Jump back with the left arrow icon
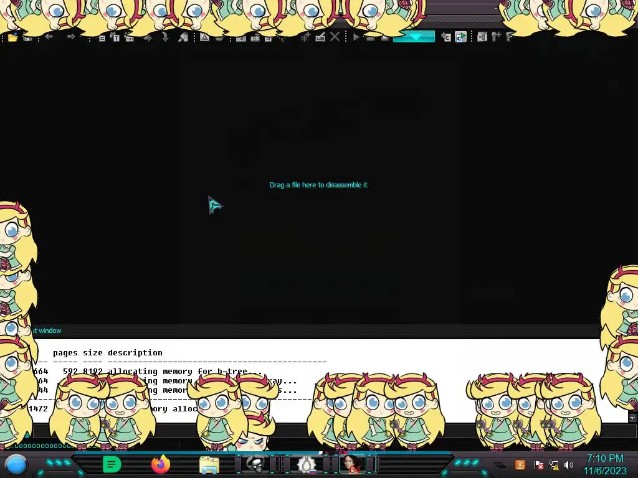The image size is (638, 478). click(x=49, y=37)
